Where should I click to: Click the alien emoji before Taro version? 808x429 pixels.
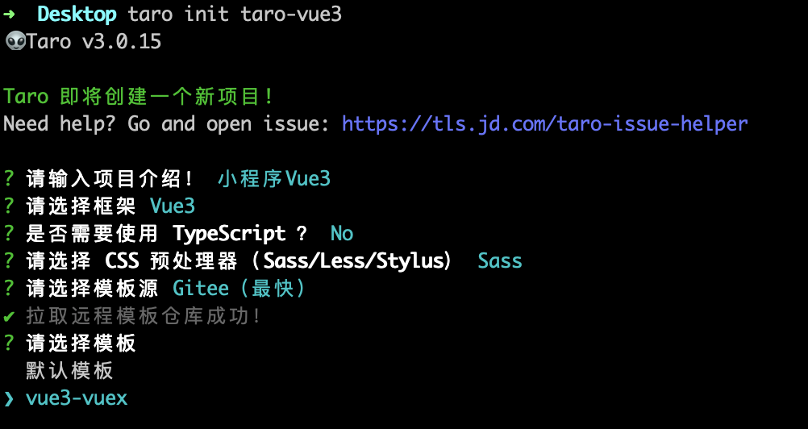(14, 42)
